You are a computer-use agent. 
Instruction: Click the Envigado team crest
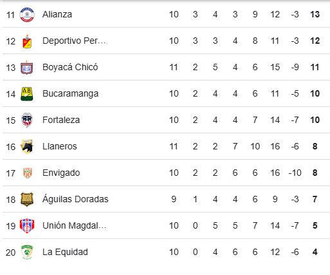(x=28, y=173)
